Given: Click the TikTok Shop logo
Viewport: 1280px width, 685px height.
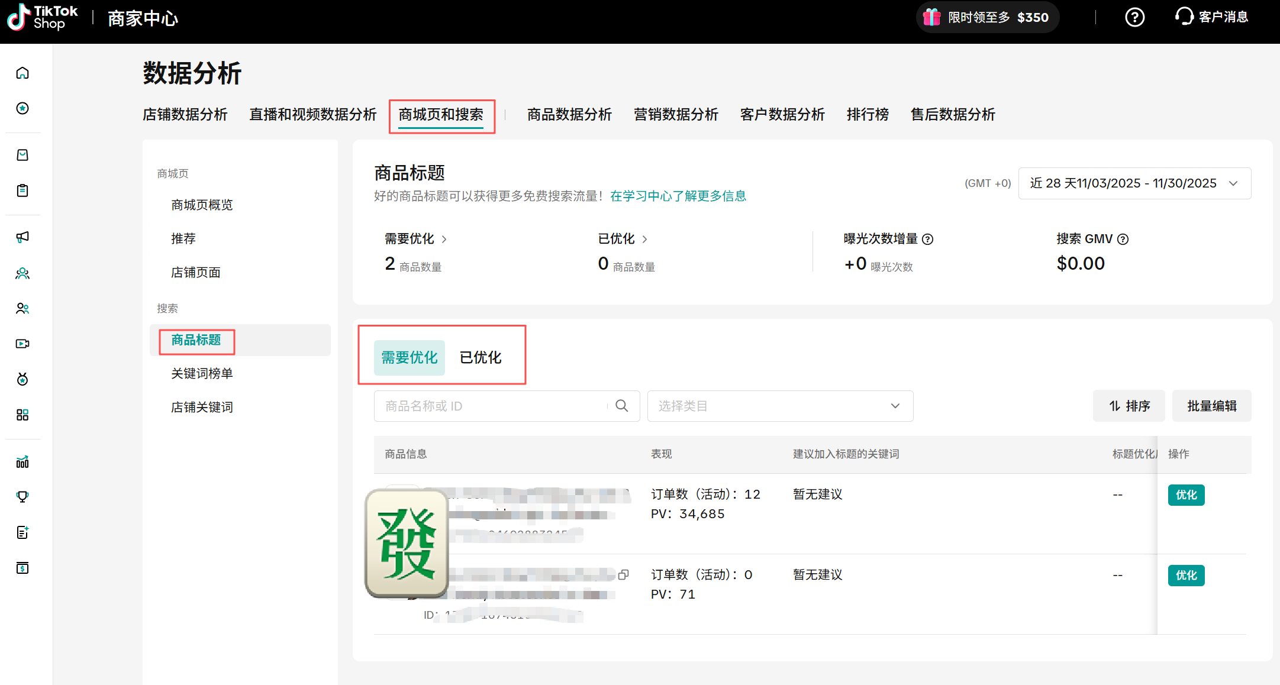Looking at the screenshot, I should click(x=42, y=17).
